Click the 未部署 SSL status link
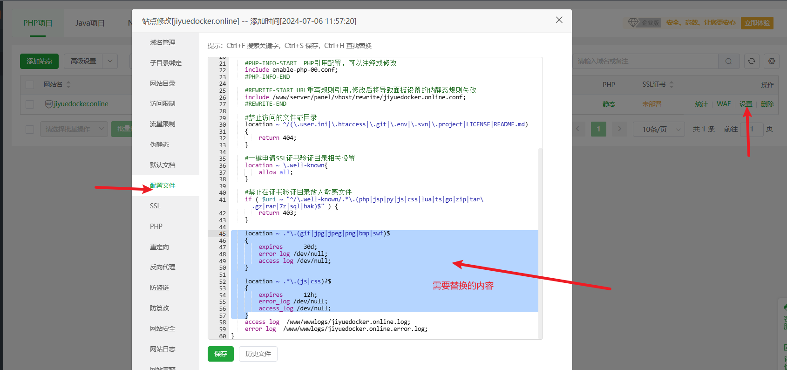Screen dimensions: 787x370 click(x=651, y=104)
